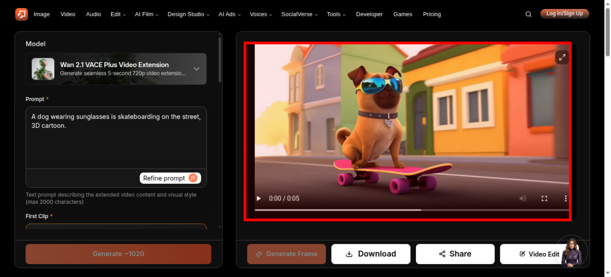Expand the video preview with the corner arrows icon
Viewport: 611px width, 277px height.
pos(562,57)
